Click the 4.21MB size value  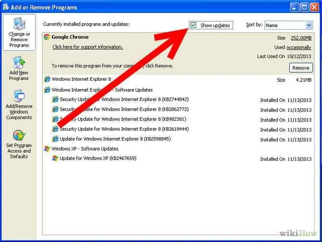(x=304, y=80)
